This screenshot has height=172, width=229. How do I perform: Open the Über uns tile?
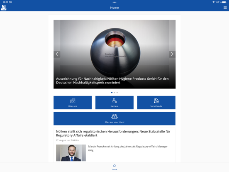[x=73, y=103]
